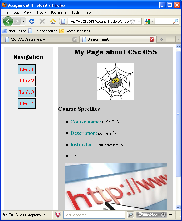Image resolution: width=182 pixels, height=221 pixels.
Task: Open the new tab plus button
Action: 161,39
